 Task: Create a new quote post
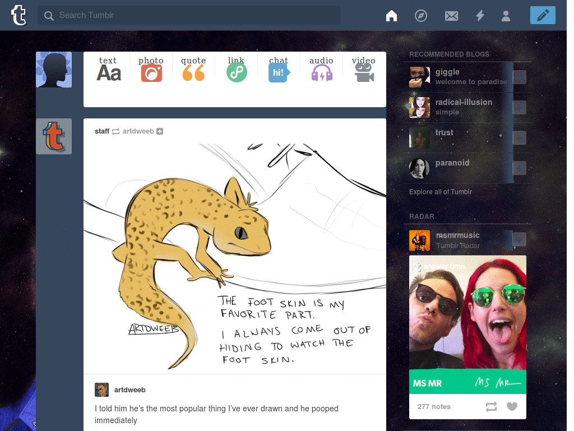click(193, 69)
